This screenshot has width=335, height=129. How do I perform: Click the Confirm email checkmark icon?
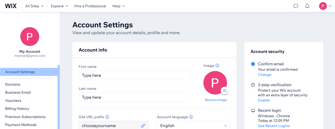coord(253,64)
